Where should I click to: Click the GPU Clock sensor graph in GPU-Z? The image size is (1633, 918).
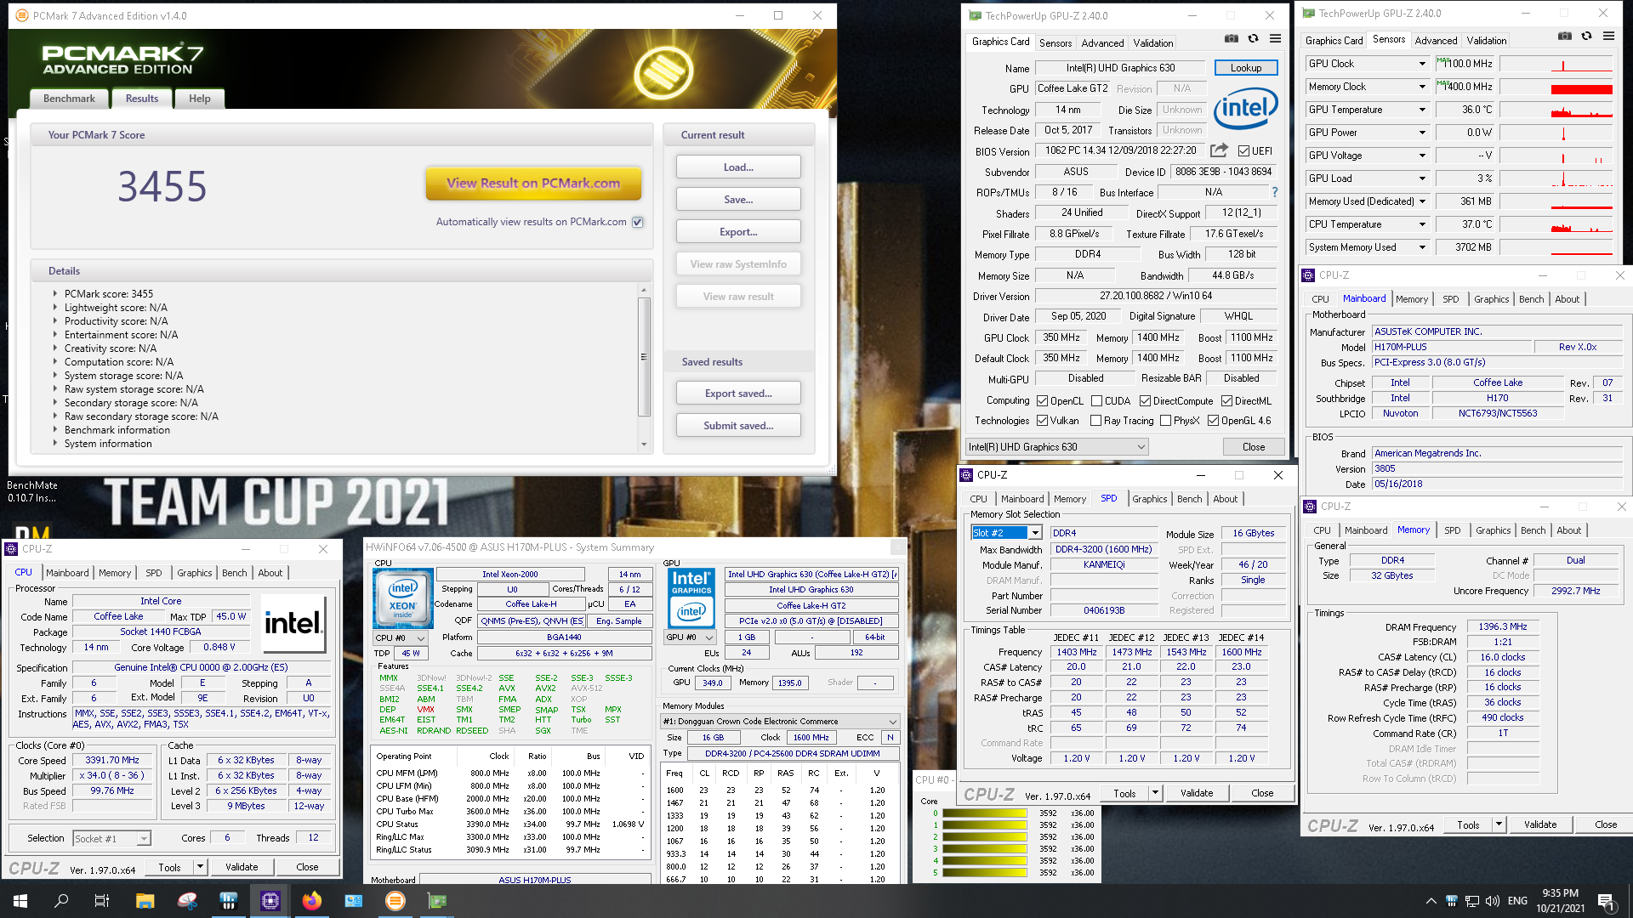tap(1556, 64)
